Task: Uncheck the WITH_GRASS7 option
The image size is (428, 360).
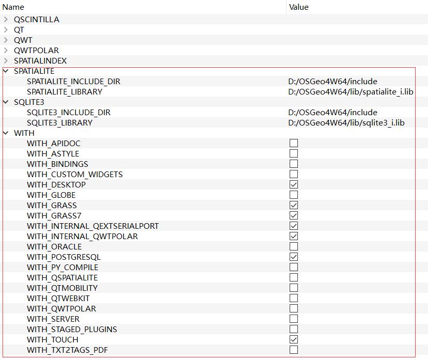Action: point(294,215)
